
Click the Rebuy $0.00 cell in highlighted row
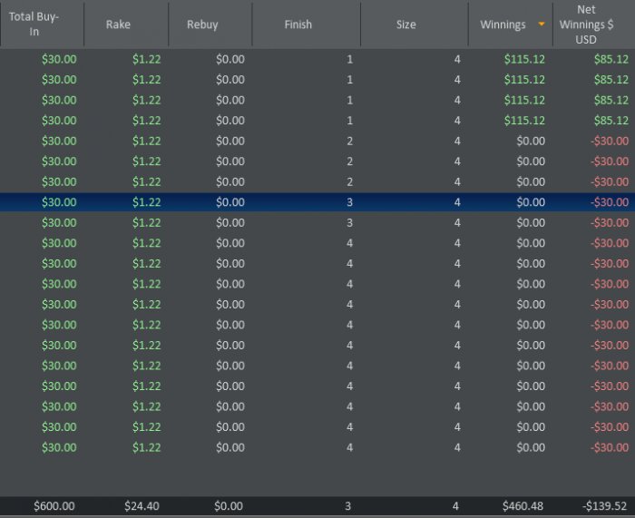coord(230,202)
